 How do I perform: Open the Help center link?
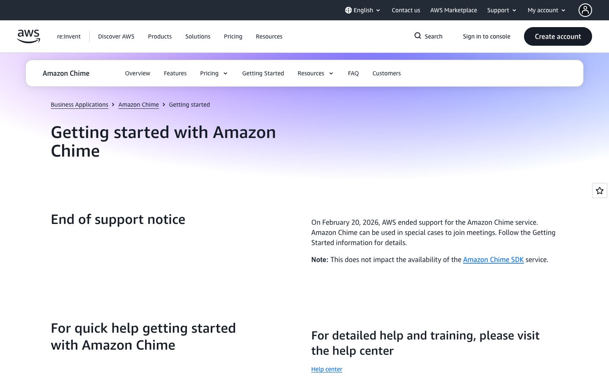tap(326, 369)
